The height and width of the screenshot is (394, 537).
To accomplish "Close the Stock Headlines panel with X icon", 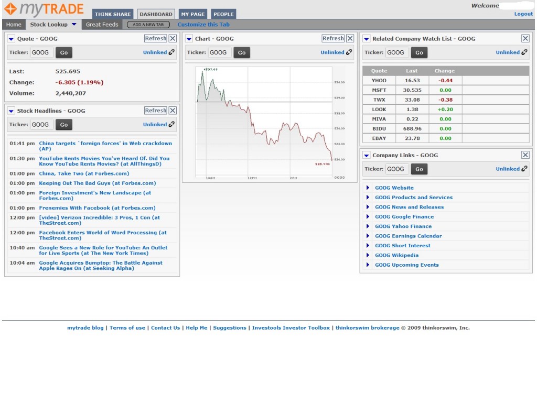I will coord(173,111).
